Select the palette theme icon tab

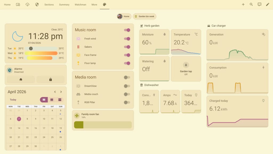(x=105, y=5)
